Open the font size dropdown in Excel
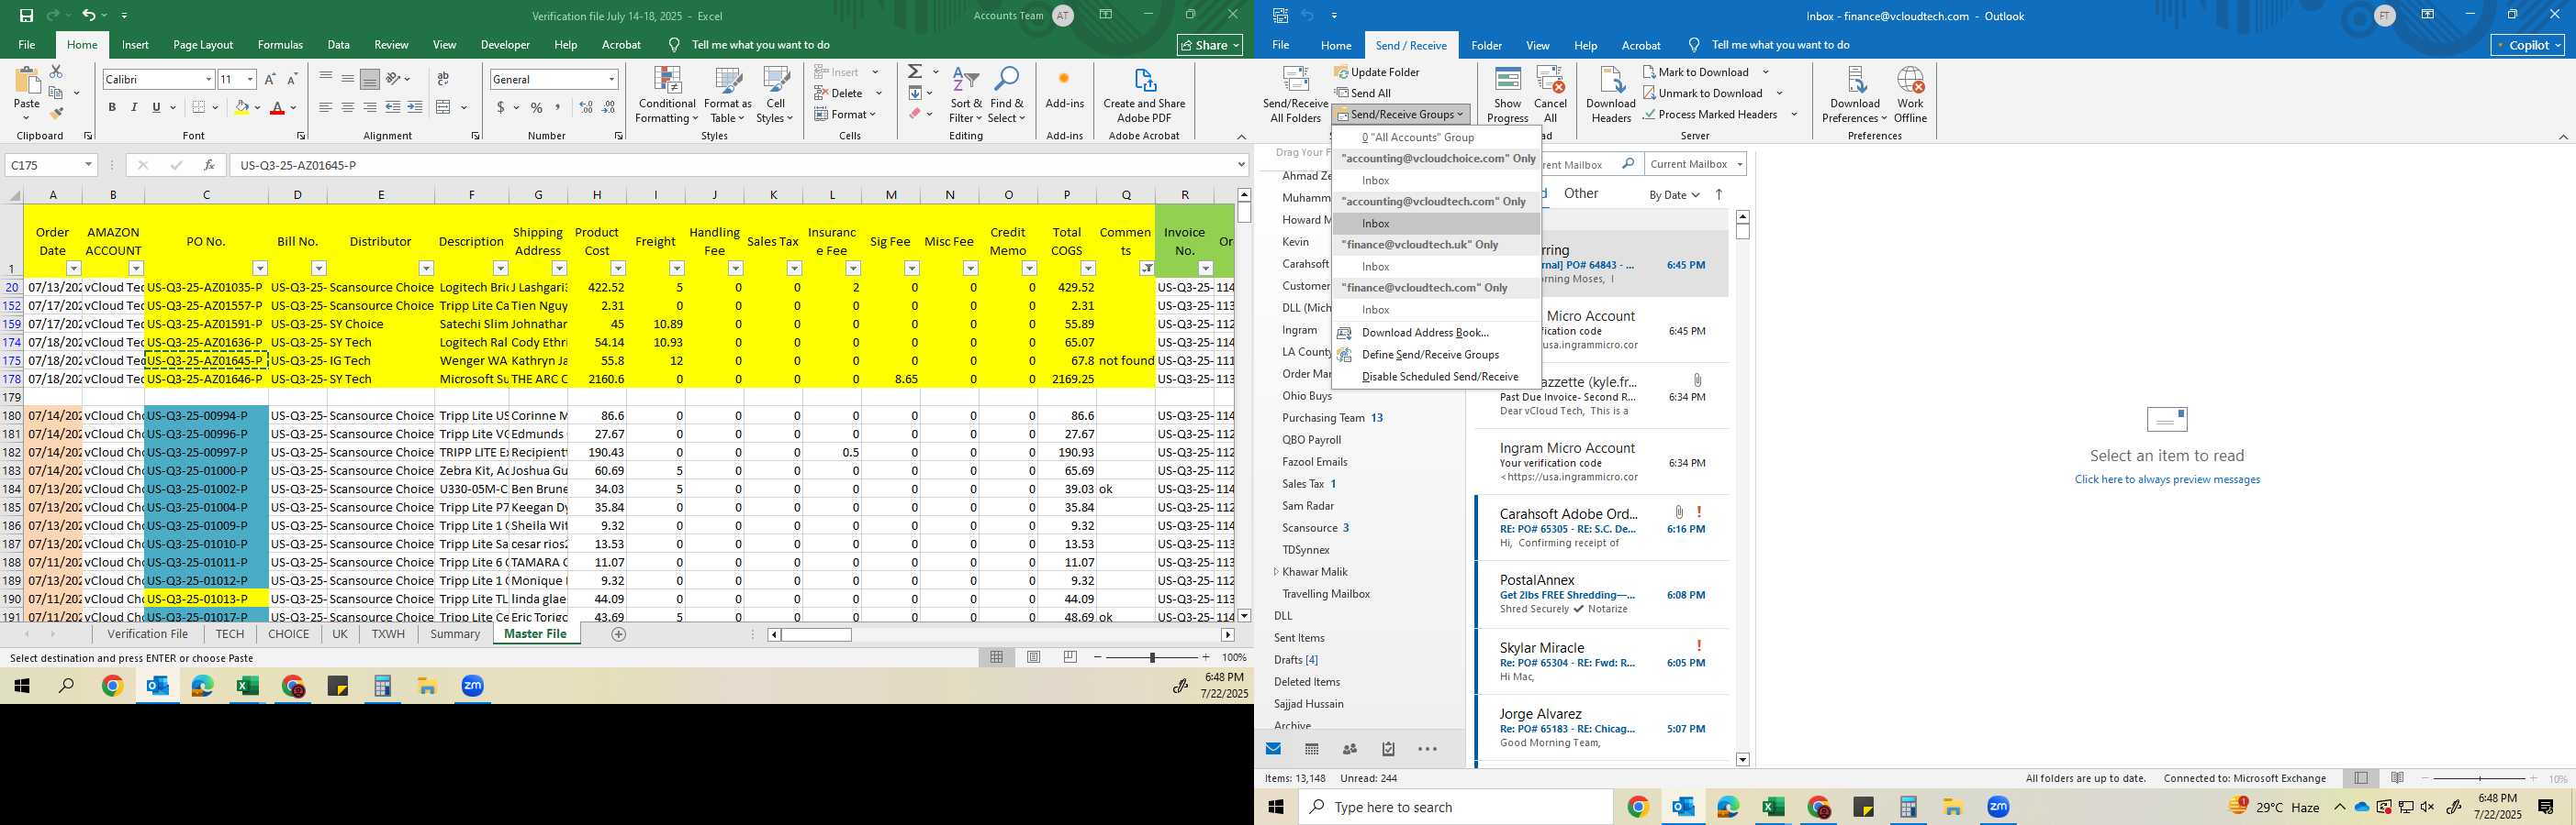2576x825 pixels. (249, 79)
